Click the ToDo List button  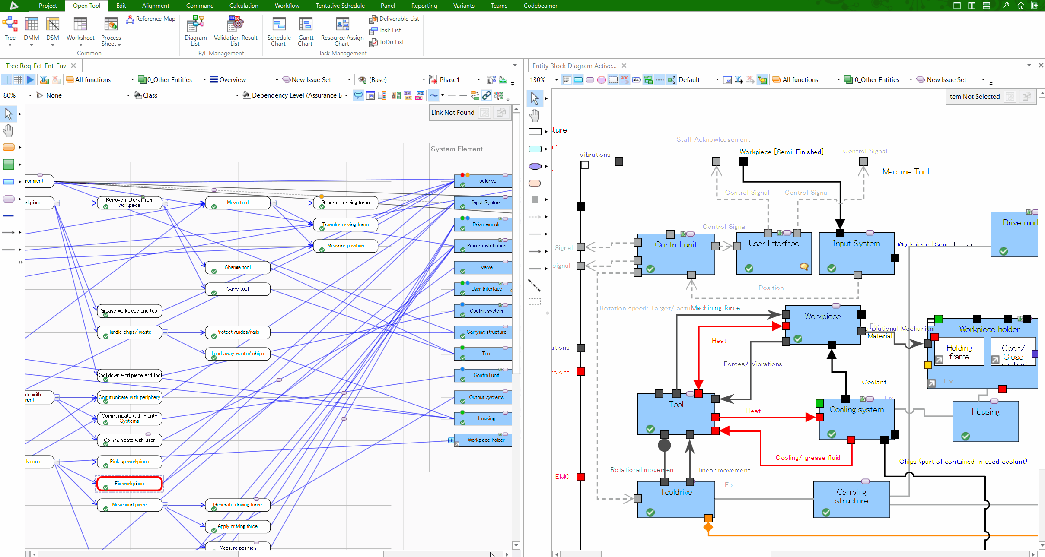[387, 42]
